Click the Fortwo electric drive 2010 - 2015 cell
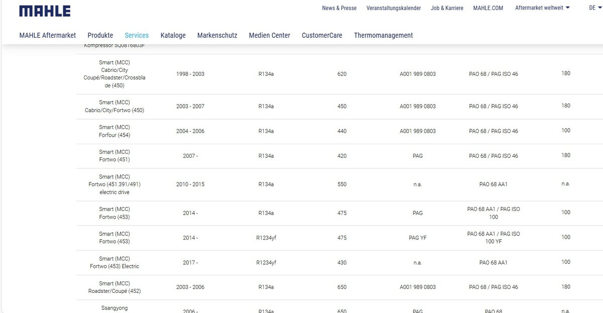Viewport: 603px width, 313px height. (x=190, y=184)
